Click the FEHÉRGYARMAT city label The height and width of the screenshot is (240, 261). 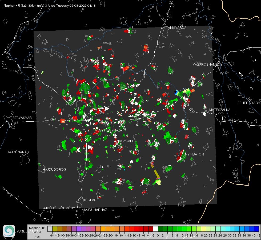[249, 103]
